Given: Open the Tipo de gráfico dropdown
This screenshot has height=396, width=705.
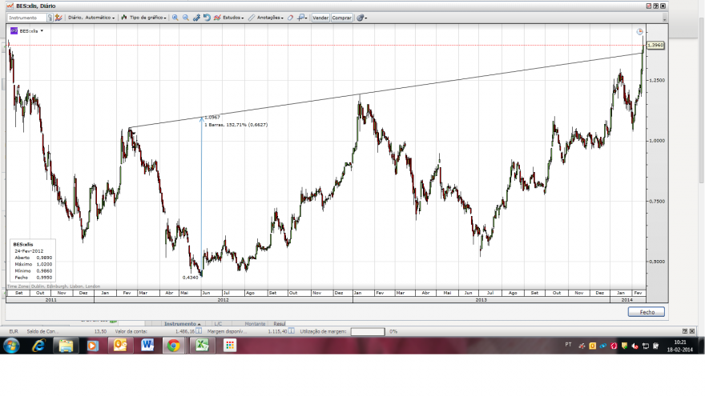Looking at the screenshot, I should click(x=144, y=18).
